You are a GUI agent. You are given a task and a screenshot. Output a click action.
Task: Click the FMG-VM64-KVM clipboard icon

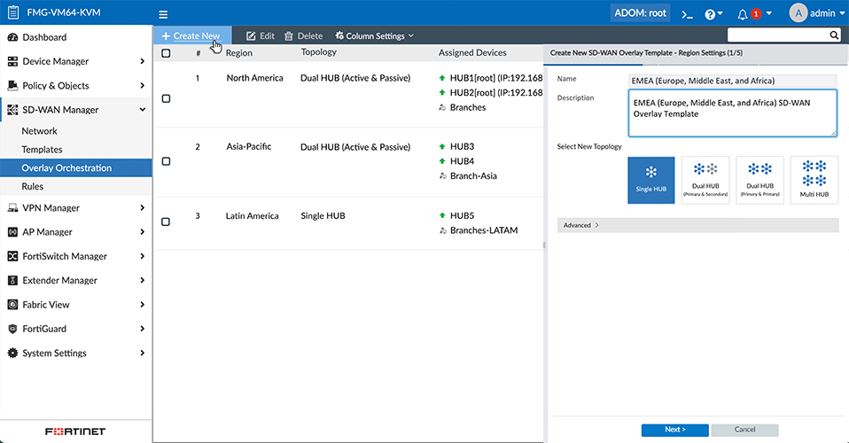13,12
